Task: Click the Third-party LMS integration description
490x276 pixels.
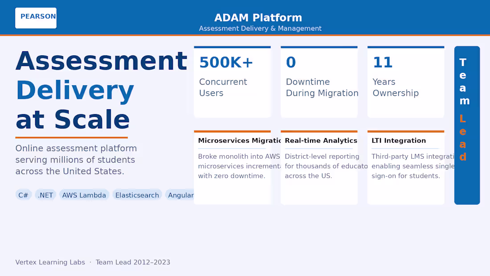Action: (x=413, y=166)
